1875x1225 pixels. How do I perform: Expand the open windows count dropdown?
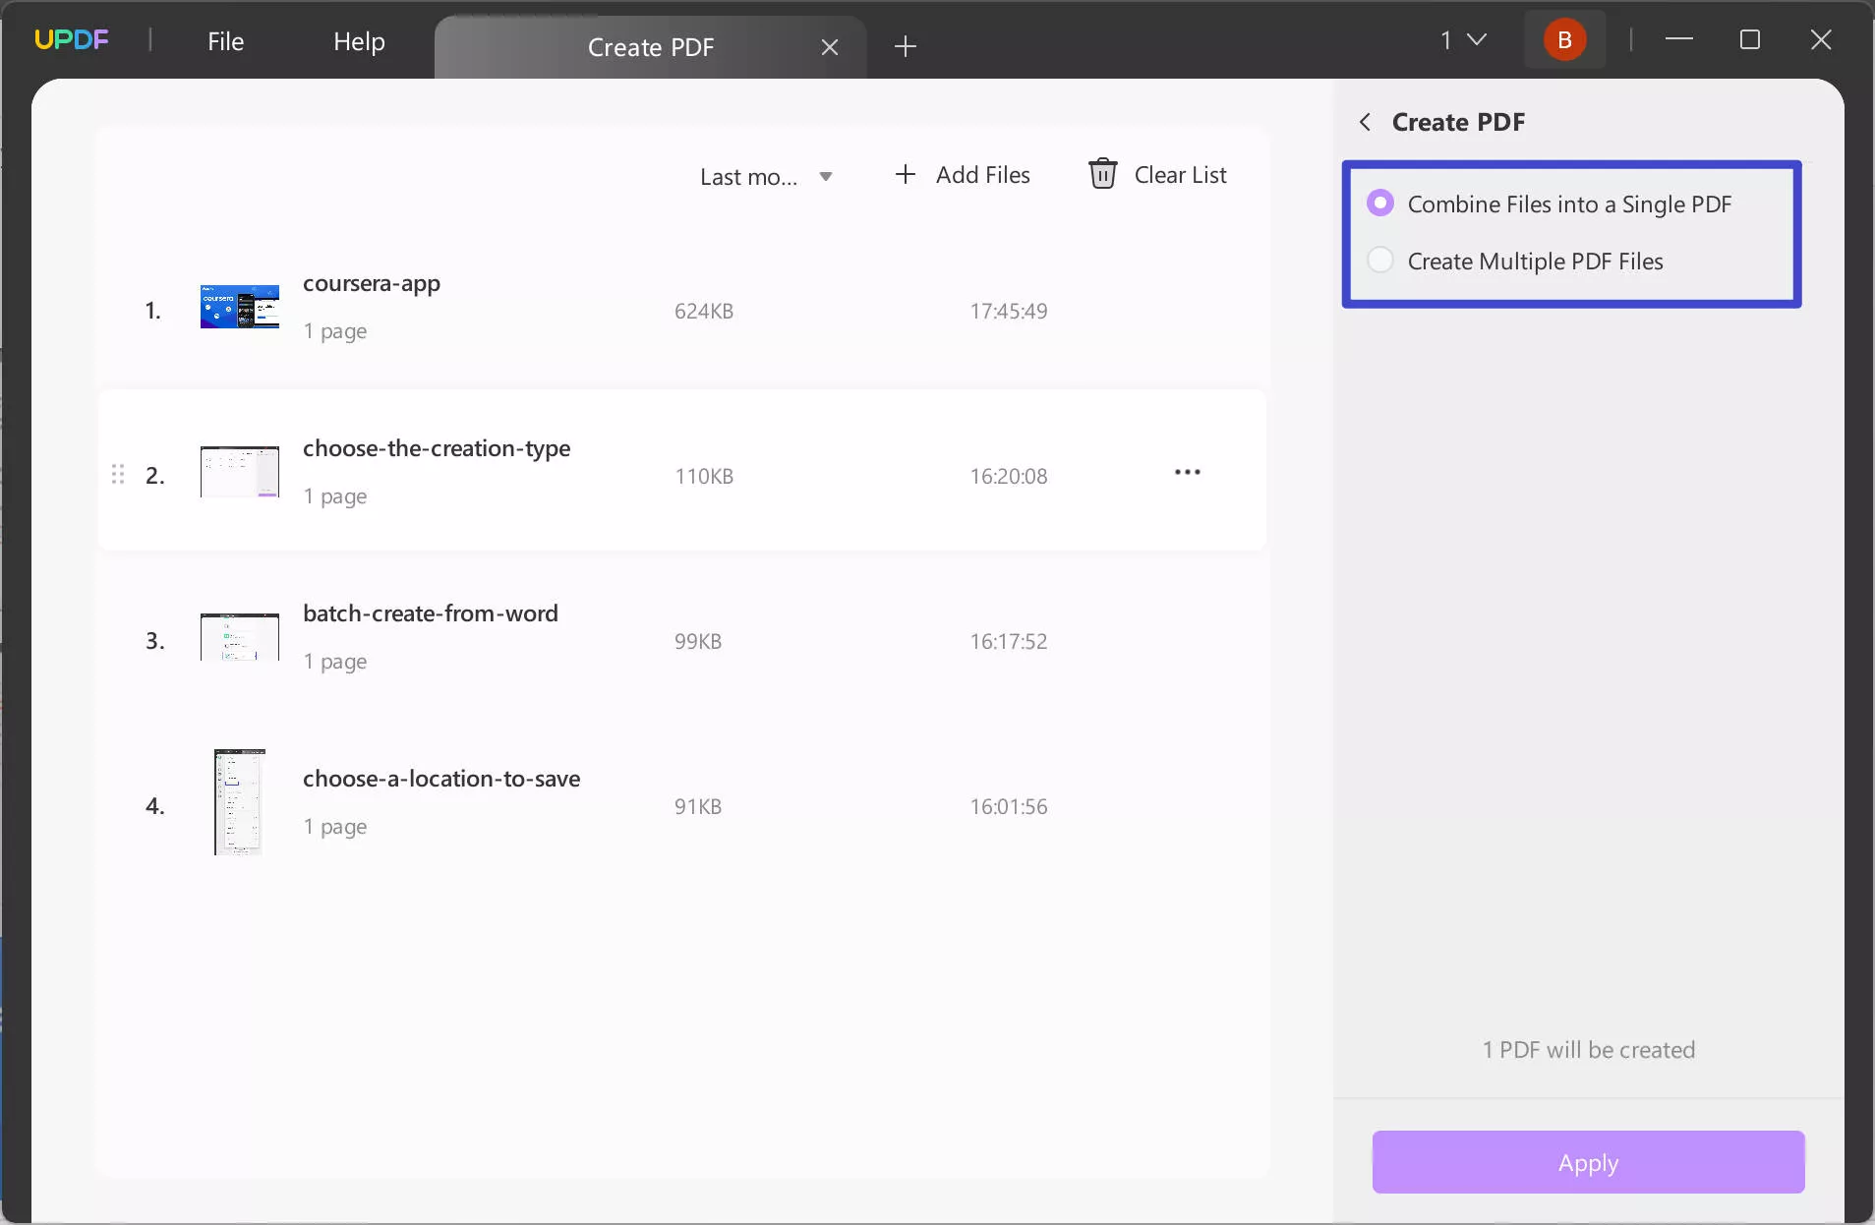[1464, 40]
